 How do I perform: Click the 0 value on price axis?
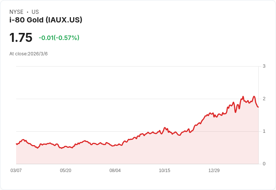tap(264, 164)
